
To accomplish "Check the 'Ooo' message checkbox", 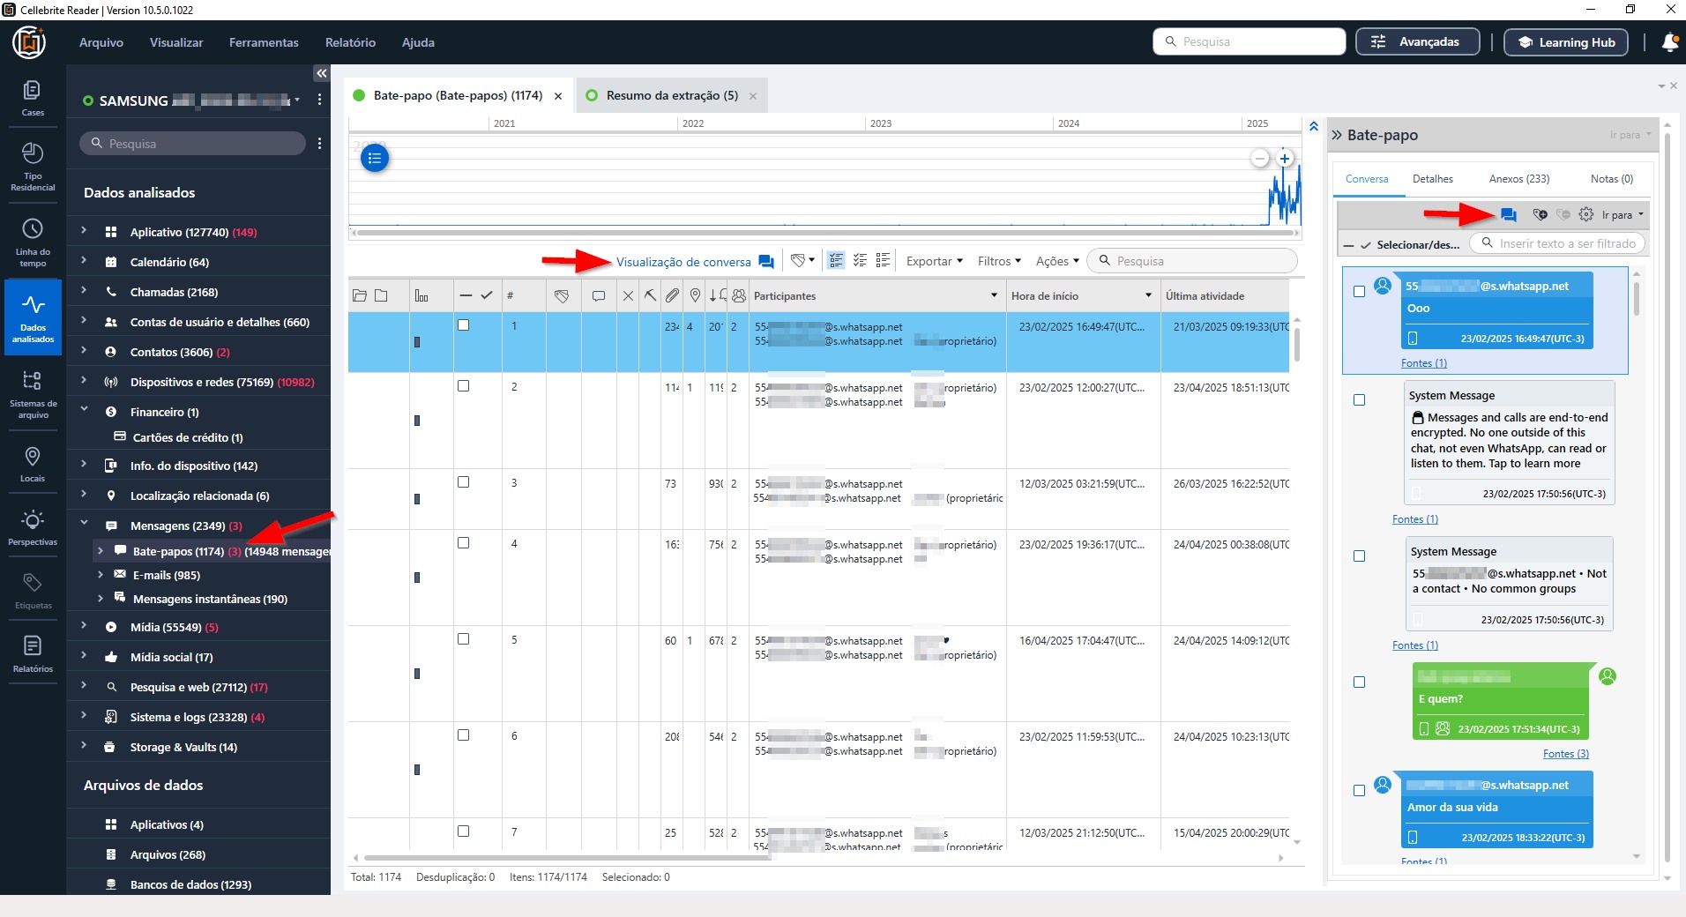I will pyautogui.click(x=1359, y=292).
